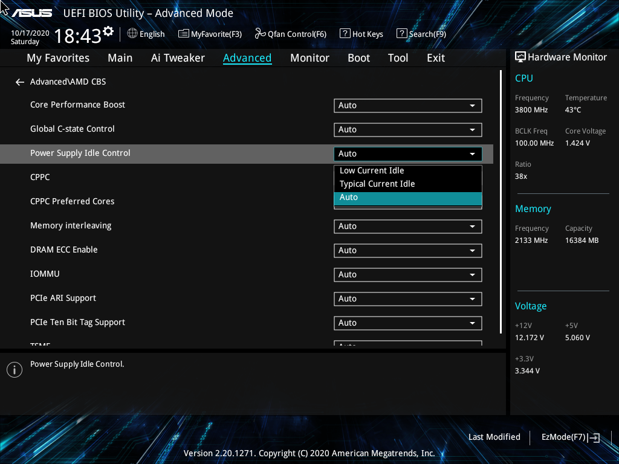This screenshot has height=464, width=619.
Task: Select the Core Performance Boost row label
Action: point(77,105)
